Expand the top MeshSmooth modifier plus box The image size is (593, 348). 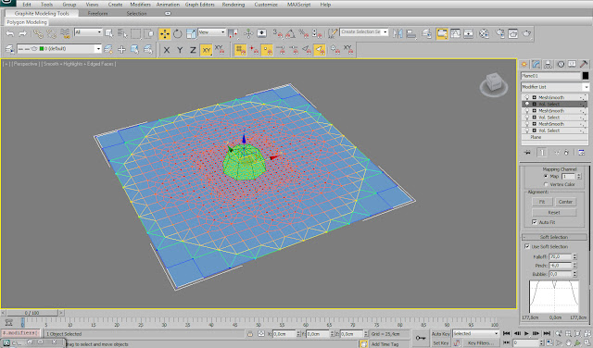pos(534,97)
